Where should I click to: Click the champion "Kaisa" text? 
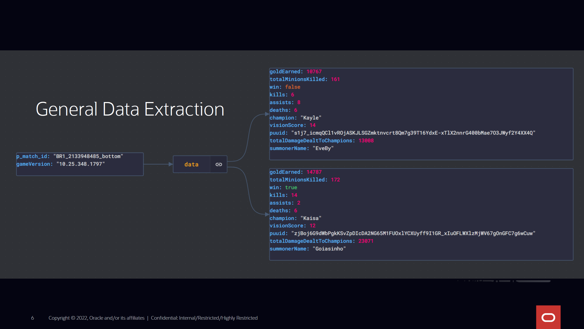click(x=311, y=218)
